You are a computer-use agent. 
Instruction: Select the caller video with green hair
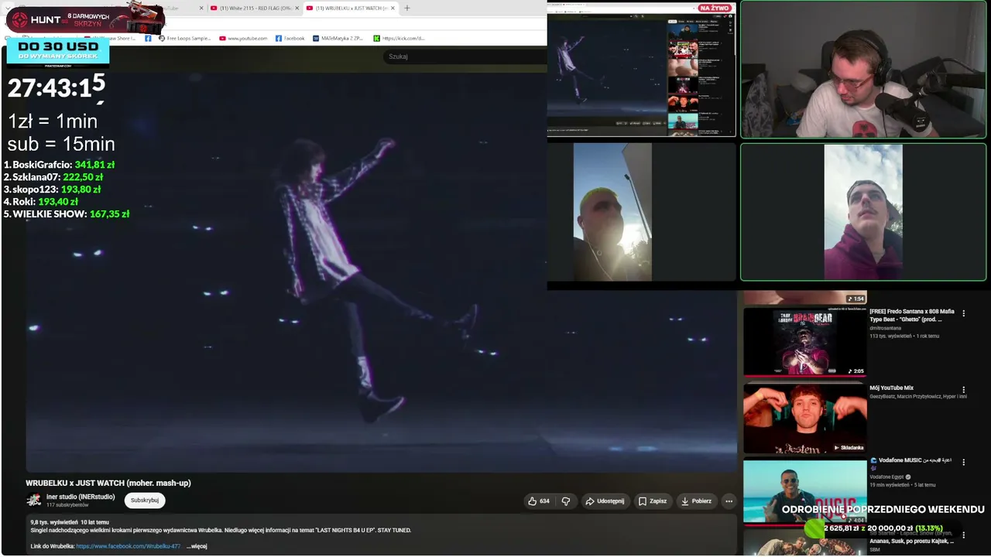pyautogui.click(x=612, y=212)
